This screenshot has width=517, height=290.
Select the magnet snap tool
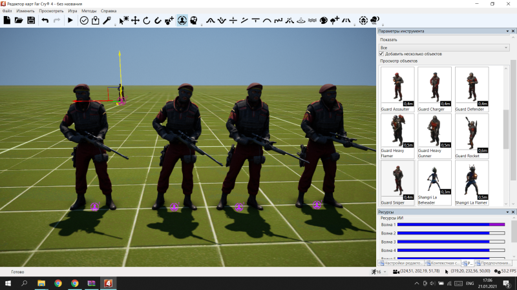(158, 21)
